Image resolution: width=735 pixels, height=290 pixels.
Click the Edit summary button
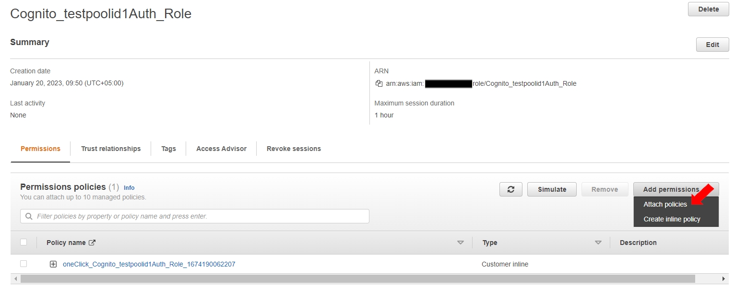[712, 45]
